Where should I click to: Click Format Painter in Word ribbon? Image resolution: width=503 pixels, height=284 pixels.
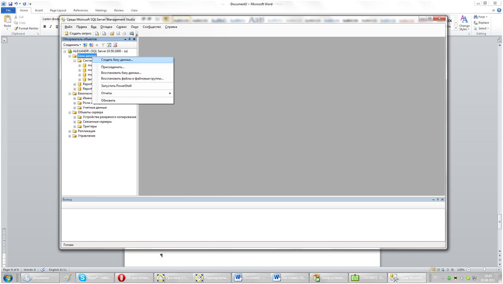(x=26, y=29)
